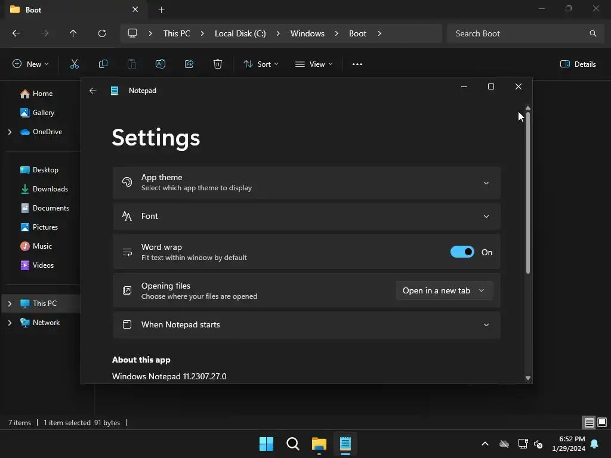Viewport: 611px width, 458px height.
Task: Expand the This PC tree node
Action: click(x=10, y=304)
